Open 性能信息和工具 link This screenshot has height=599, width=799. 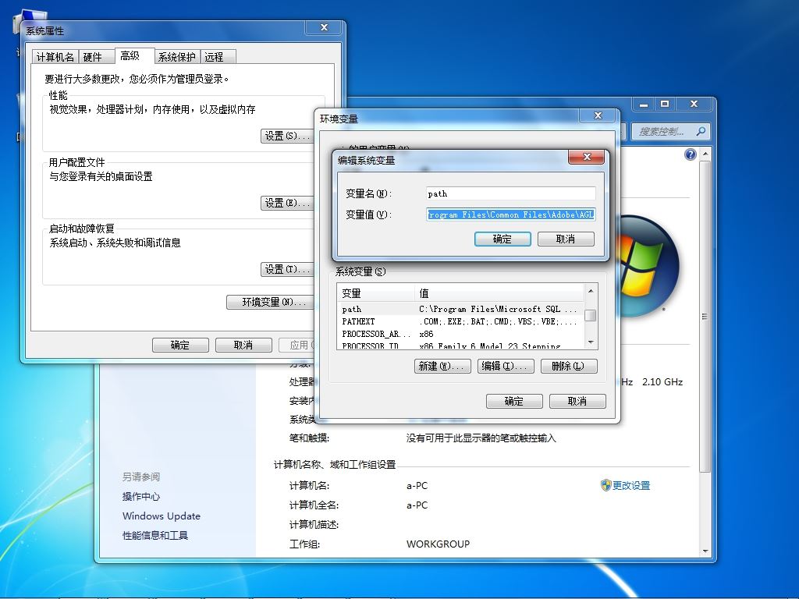155,535
